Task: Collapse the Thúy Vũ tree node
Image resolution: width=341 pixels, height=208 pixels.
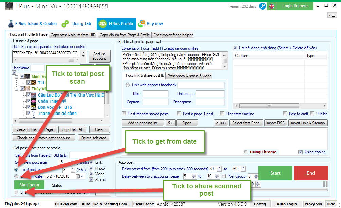Action: pyautogui.click(x=16, y=89)
